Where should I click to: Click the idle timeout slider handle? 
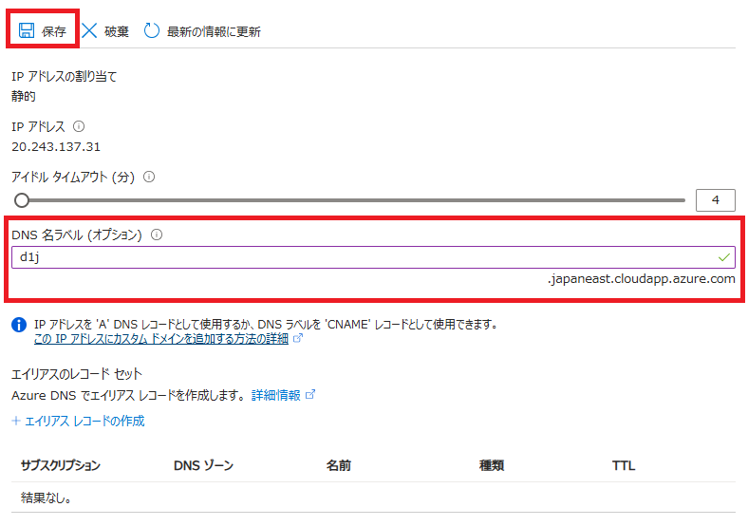[22, 200]
